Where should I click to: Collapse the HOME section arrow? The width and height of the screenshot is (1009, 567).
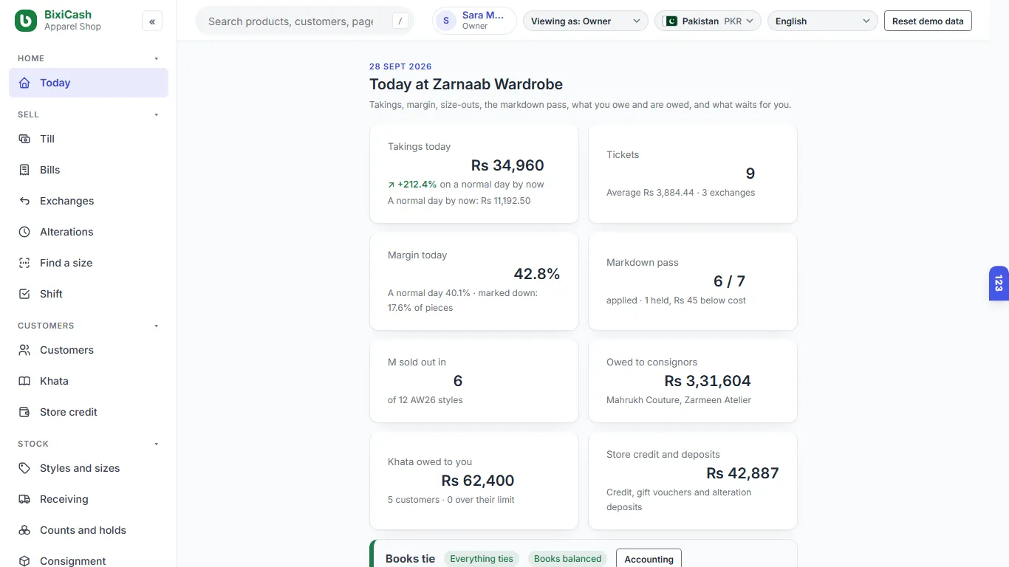point(156,58)
